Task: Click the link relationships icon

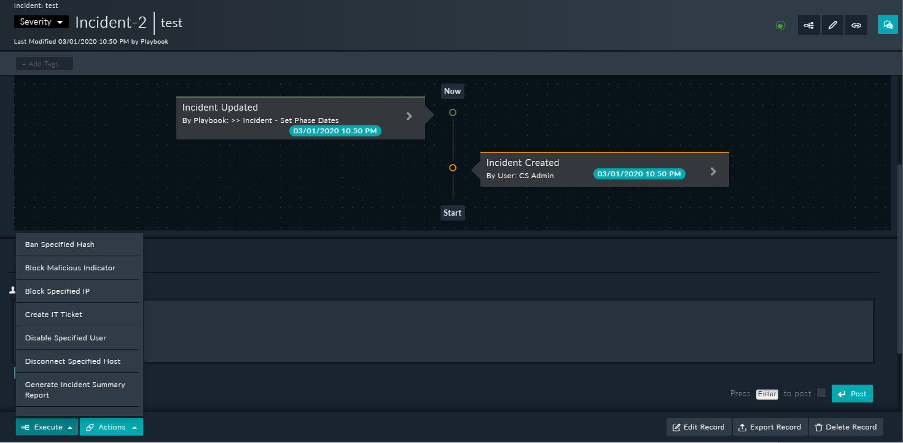Action: pos(856,25)
